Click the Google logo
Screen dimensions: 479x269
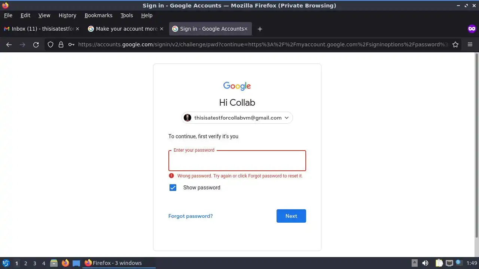[237, 86]
